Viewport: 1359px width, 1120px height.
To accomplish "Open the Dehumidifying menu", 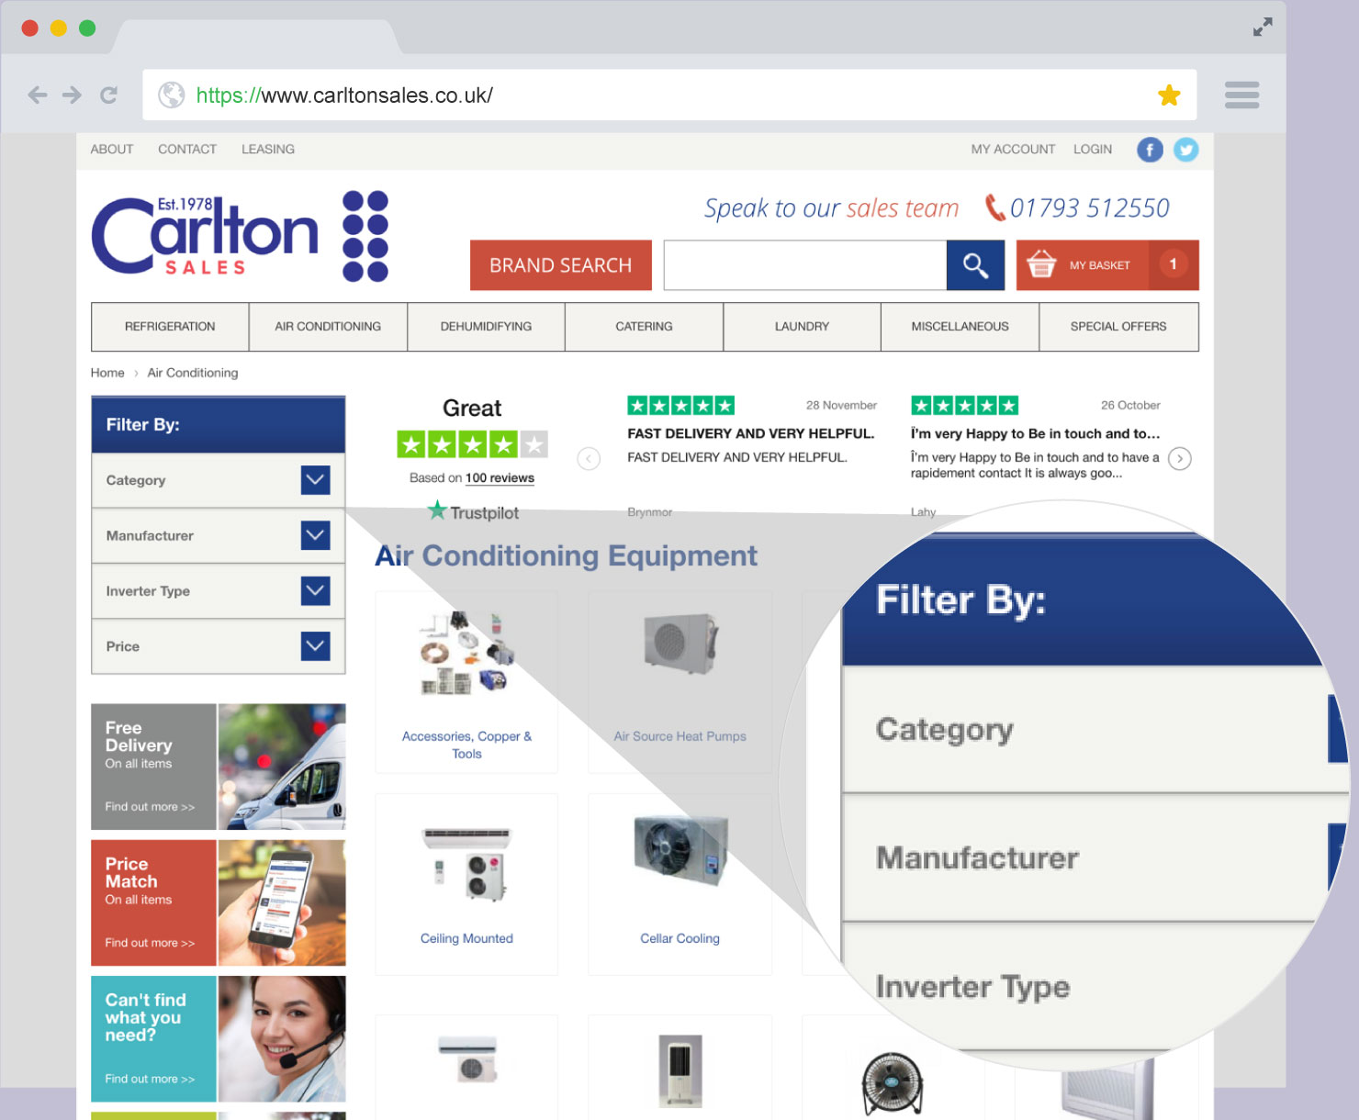I will point(486,327).
